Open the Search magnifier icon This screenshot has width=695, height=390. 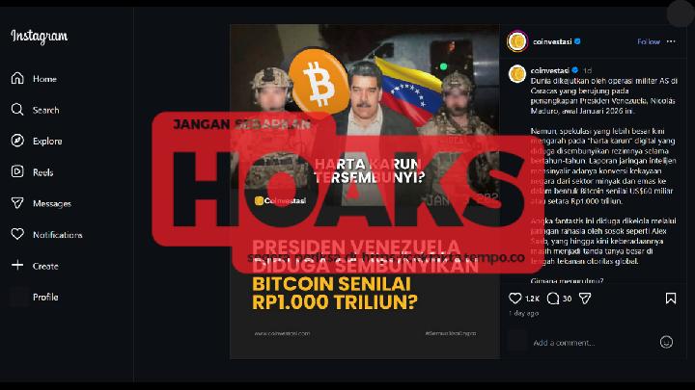17,110
